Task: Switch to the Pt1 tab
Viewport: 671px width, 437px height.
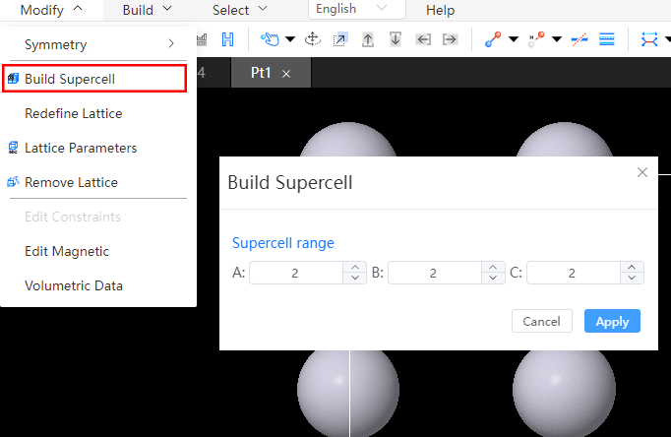Action: point(261,73)
